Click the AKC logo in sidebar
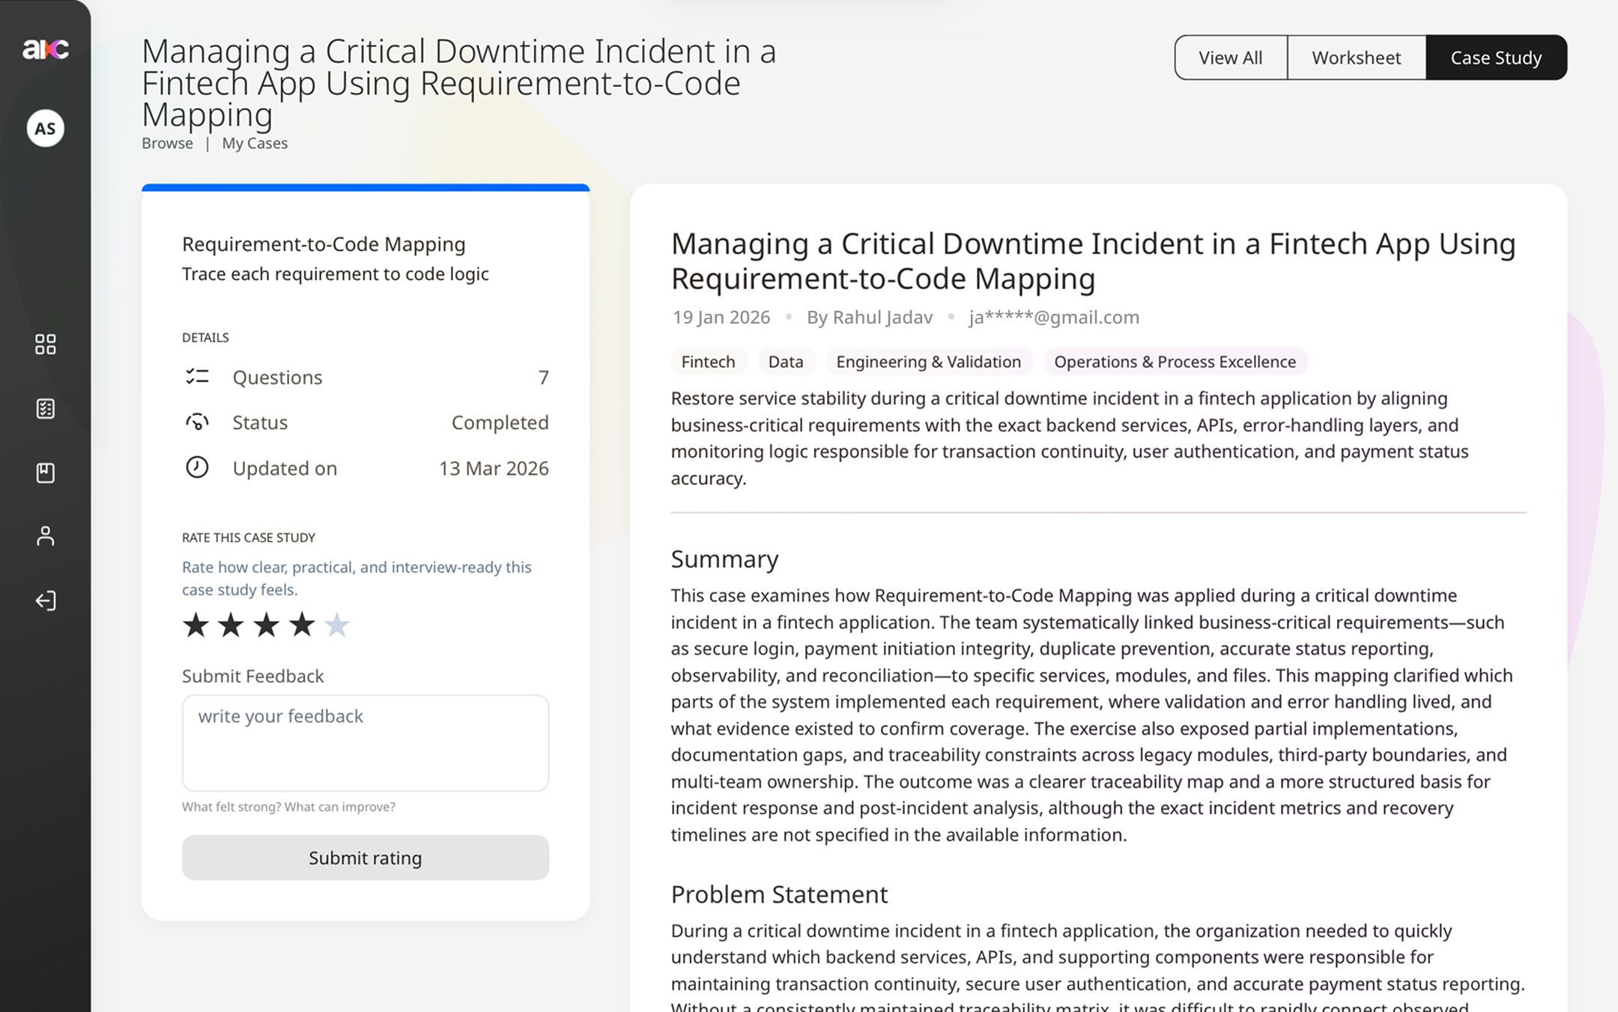 click(45, 49)
